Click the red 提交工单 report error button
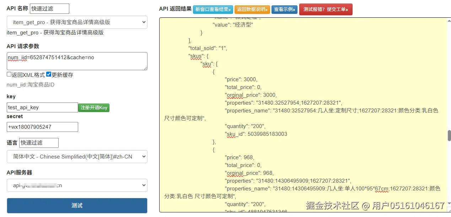The height and width of the screenshot is (217, 451). pos(326,9)
